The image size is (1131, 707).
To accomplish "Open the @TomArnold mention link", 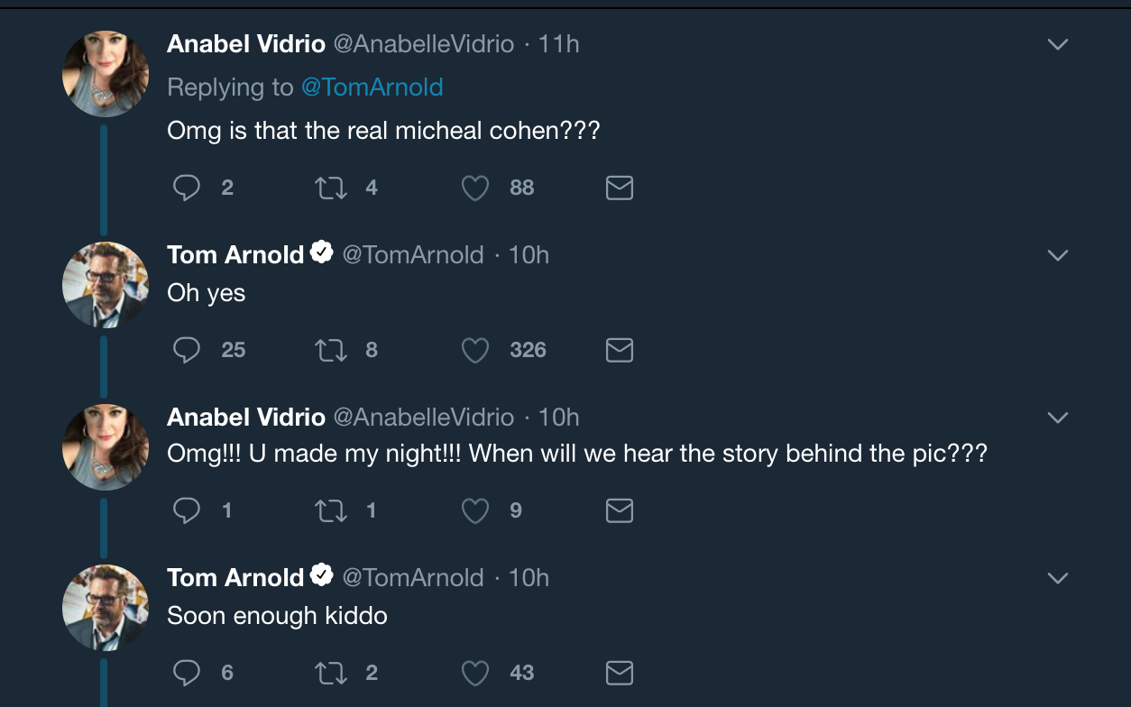I will (x=372, y=87).
